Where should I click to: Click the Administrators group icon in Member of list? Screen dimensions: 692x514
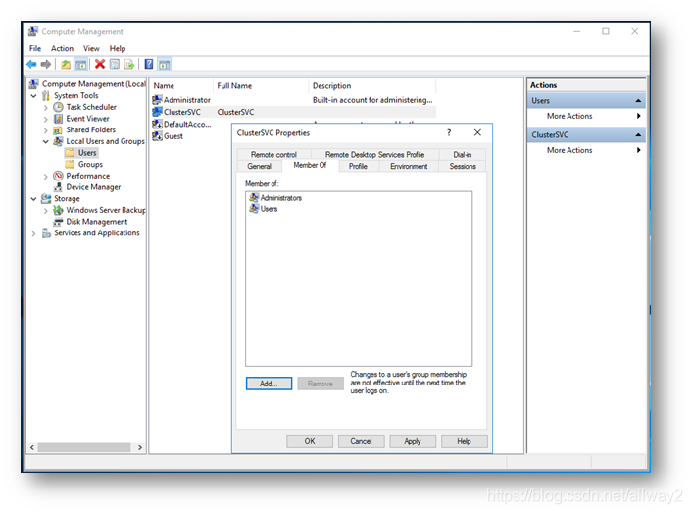[x=254, y=197]
